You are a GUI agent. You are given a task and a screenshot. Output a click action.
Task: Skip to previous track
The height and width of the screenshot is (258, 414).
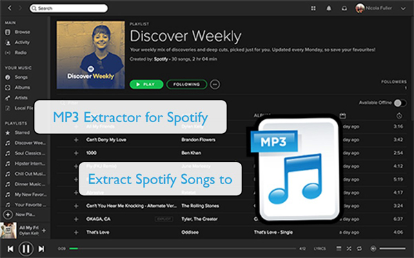[x=10, y=249]
